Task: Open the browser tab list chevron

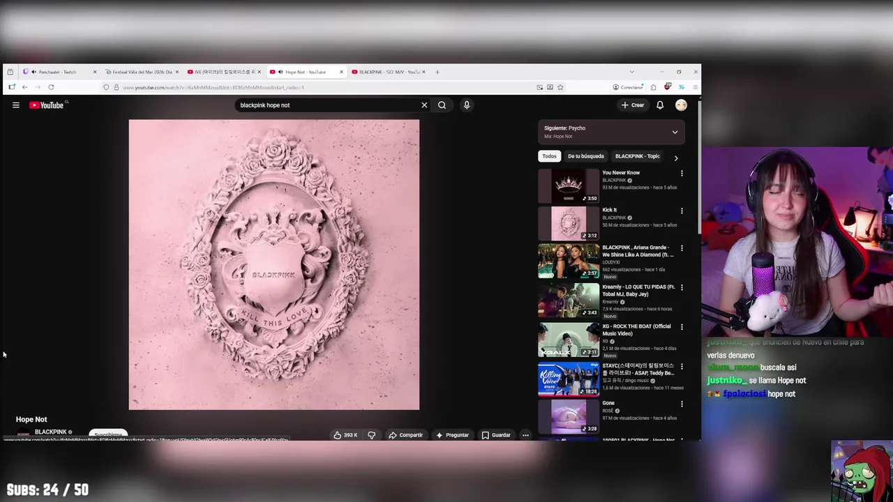Action: (631, 72)
